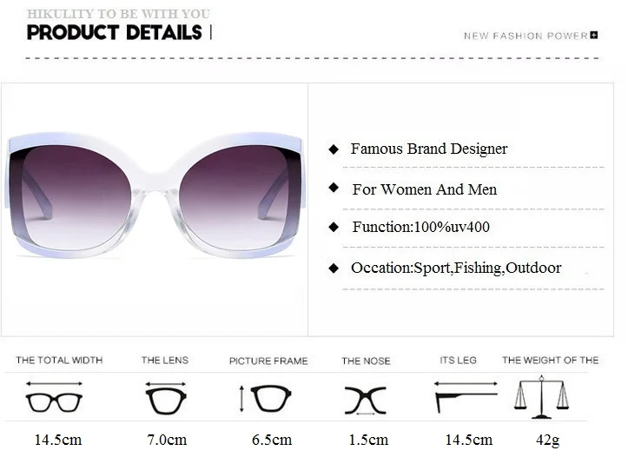Click the ITS LEG label
Image resolution: width=628 pixels, height=457 pixels.
click(x=458, y=360)
